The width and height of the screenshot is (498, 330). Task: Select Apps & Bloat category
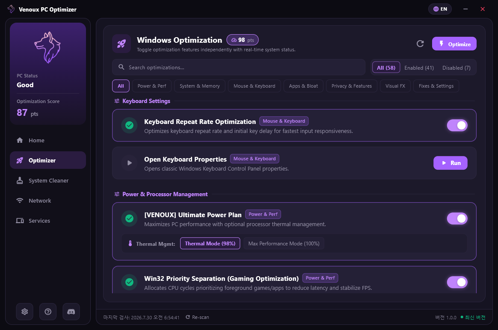click(303, 86)
